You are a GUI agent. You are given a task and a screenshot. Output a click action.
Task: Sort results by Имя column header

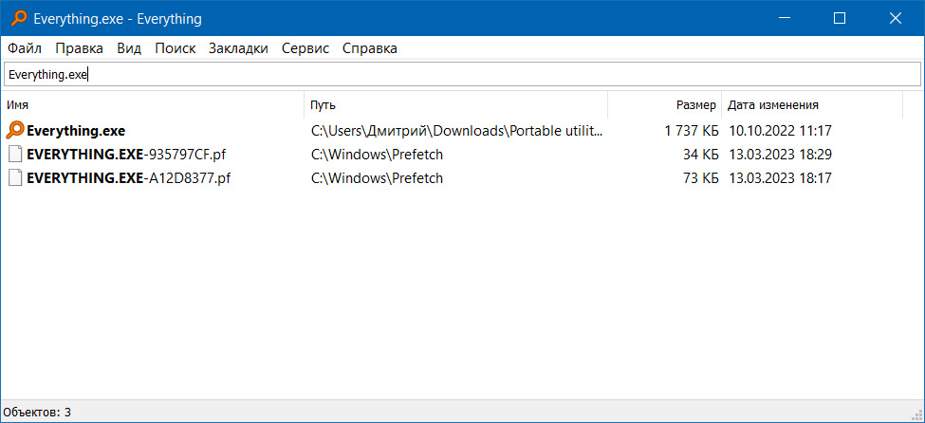152,105
